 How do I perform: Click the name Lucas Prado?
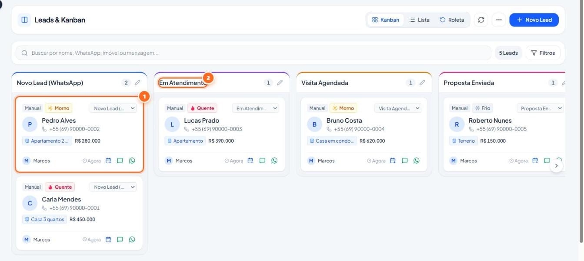tap(201, 120)
